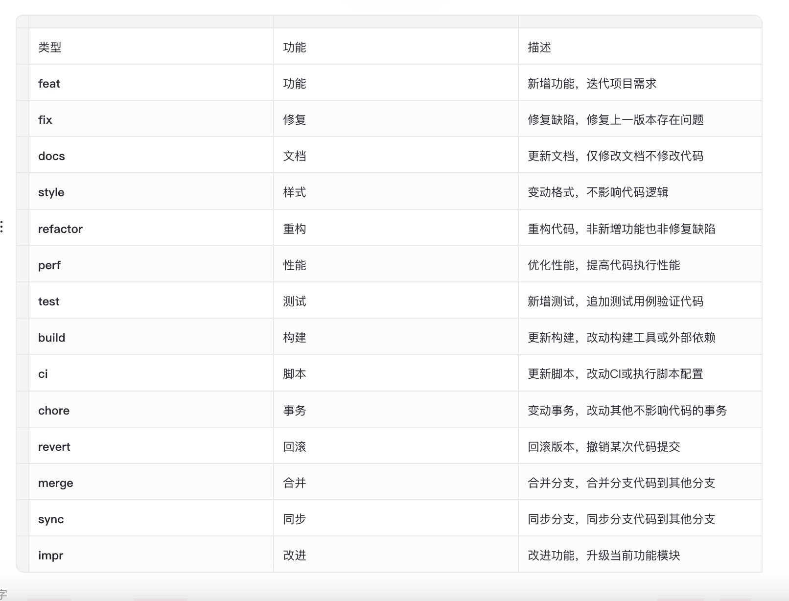The image size is (789, 601).
Task: Click the '事务' function cell
Action: click(396, 410)
